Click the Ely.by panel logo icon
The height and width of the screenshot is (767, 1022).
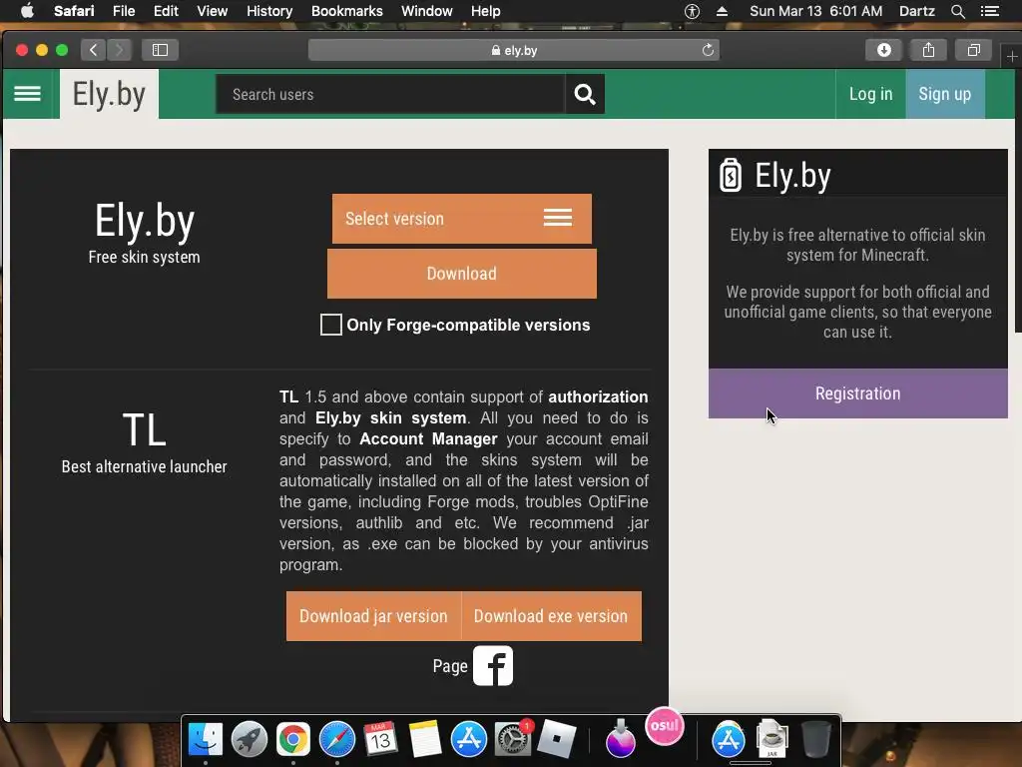pyautogui.click(x=730, y=175)
